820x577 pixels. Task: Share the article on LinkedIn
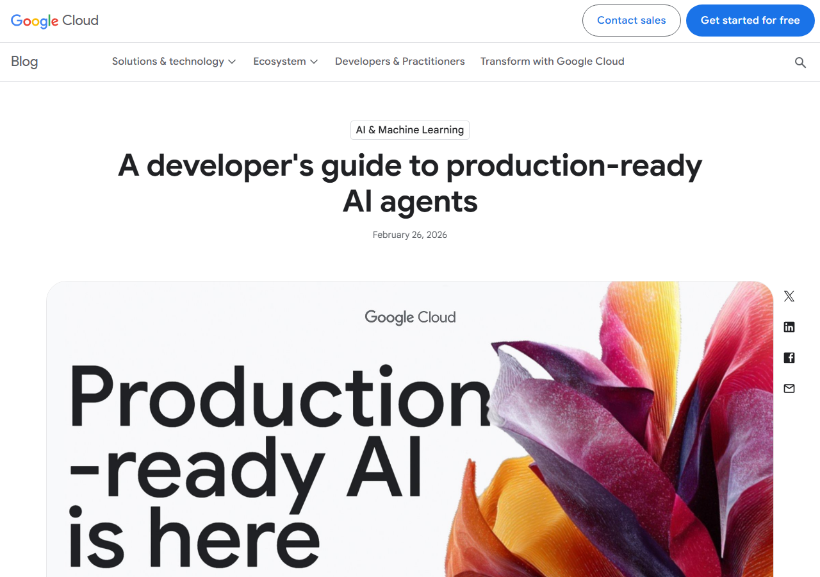tap(789, 327)
